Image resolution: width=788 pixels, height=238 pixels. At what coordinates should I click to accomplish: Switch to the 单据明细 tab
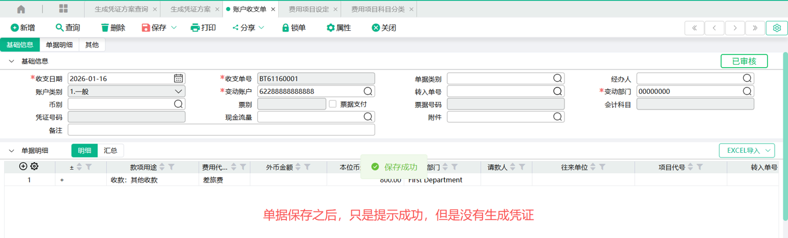(x=59, y=45)
